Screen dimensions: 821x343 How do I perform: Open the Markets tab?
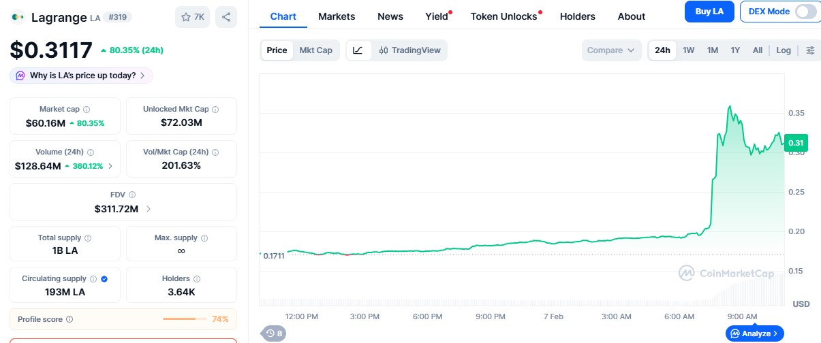click(337, 16)
